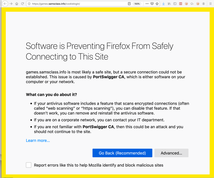The height and width of the screenshot is (178, 214).
Task: Reload the current page
Action: pos(22,4)
